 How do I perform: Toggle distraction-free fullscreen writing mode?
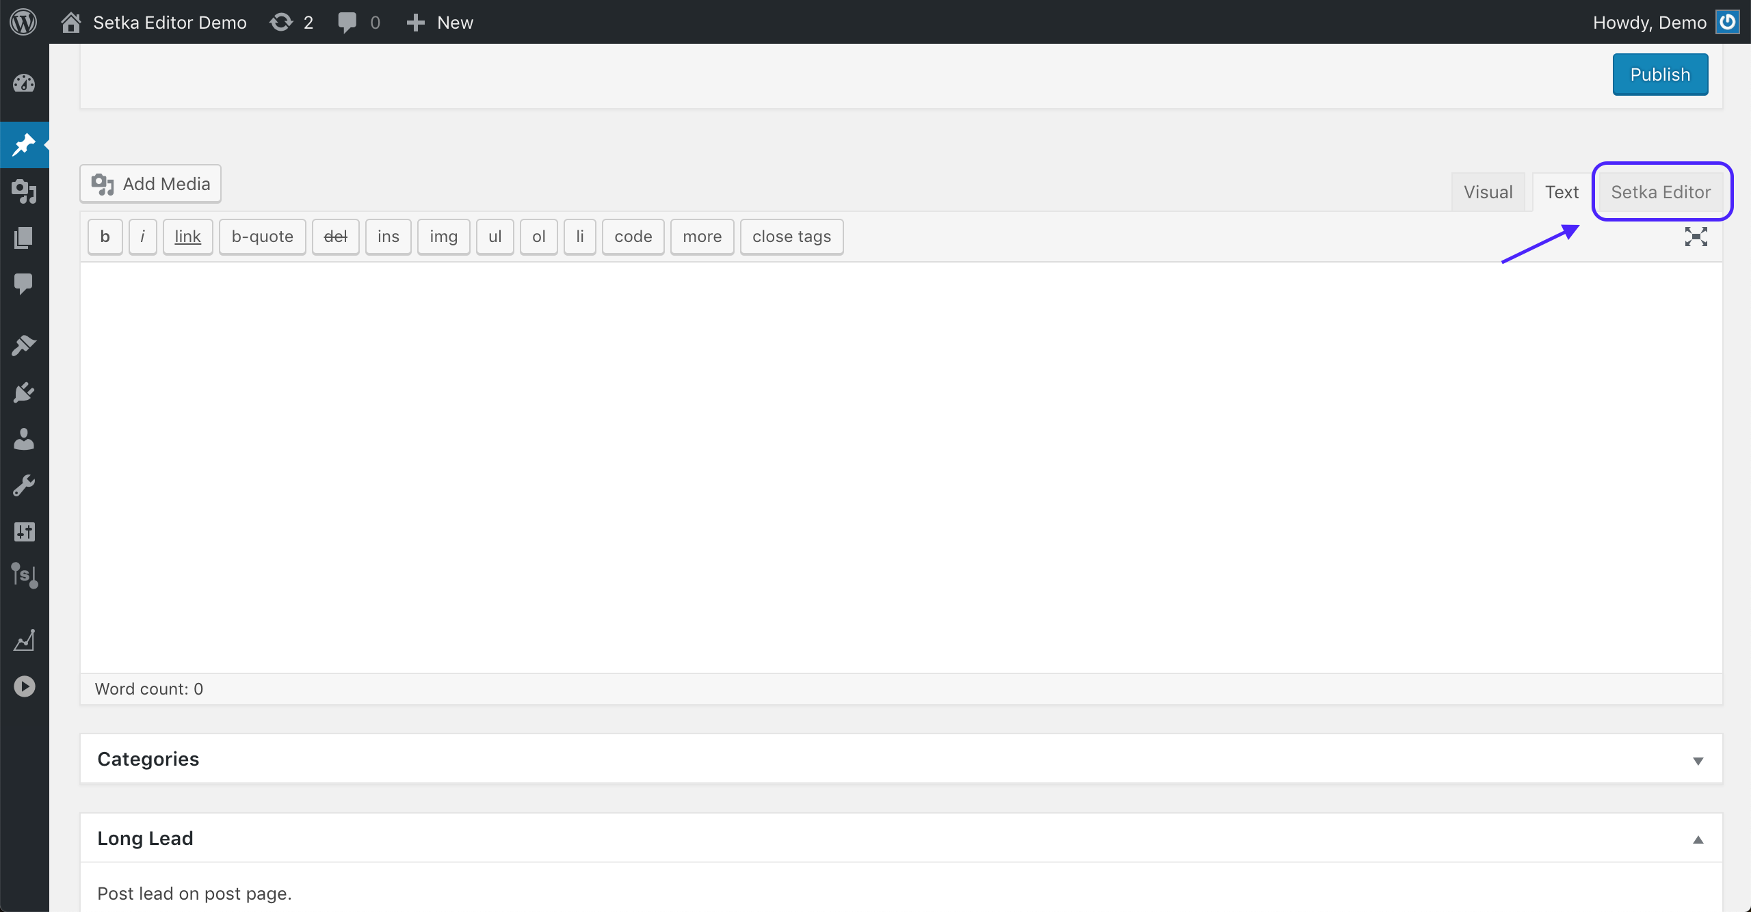tap(1696, 237)
